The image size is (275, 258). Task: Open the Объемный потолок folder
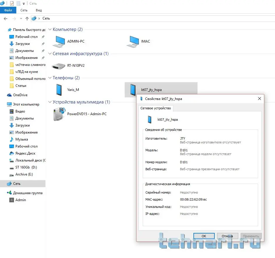coord(28,79)
